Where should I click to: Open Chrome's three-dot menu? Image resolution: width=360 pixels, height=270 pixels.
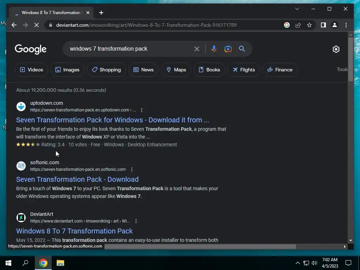(x=346, y=25)
